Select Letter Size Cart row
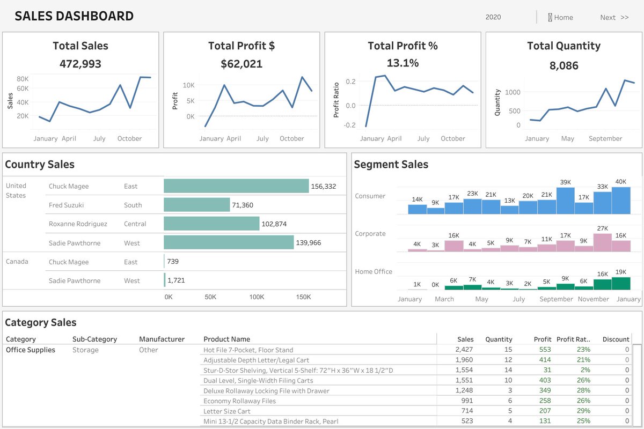The height and width of the screenshot is (429, 644). point(416,411)
